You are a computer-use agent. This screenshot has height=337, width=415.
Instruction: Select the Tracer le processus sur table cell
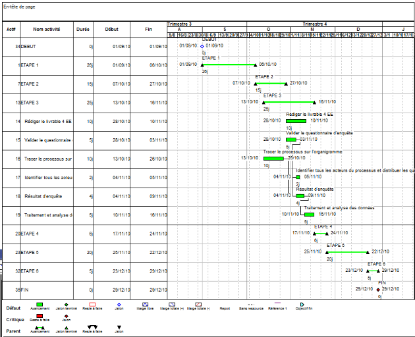47,159
